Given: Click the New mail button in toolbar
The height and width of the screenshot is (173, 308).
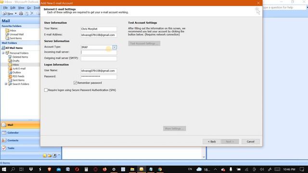Looking at the screenshot, I should pyautogui.click(x=8, y=13).
